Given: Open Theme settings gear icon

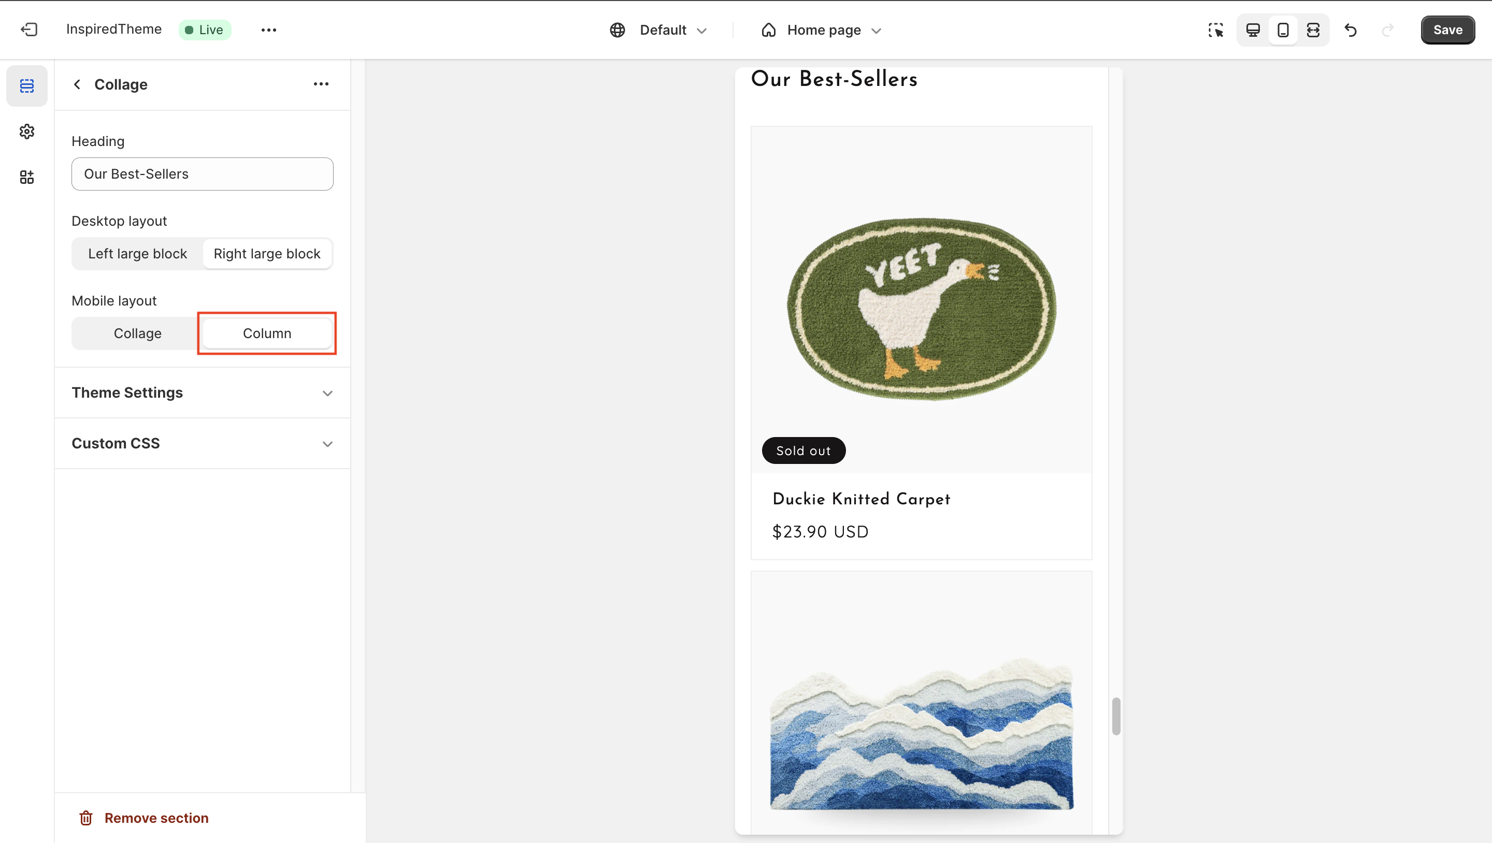Looking at the screenshot, I should pos(26,132).
